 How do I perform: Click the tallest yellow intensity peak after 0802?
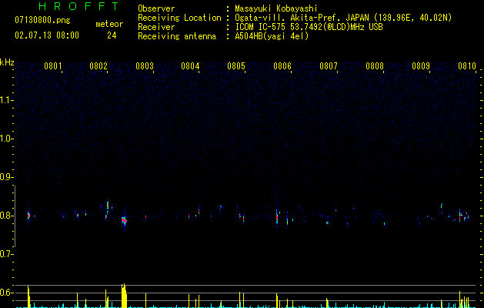(x=124, y=296)
